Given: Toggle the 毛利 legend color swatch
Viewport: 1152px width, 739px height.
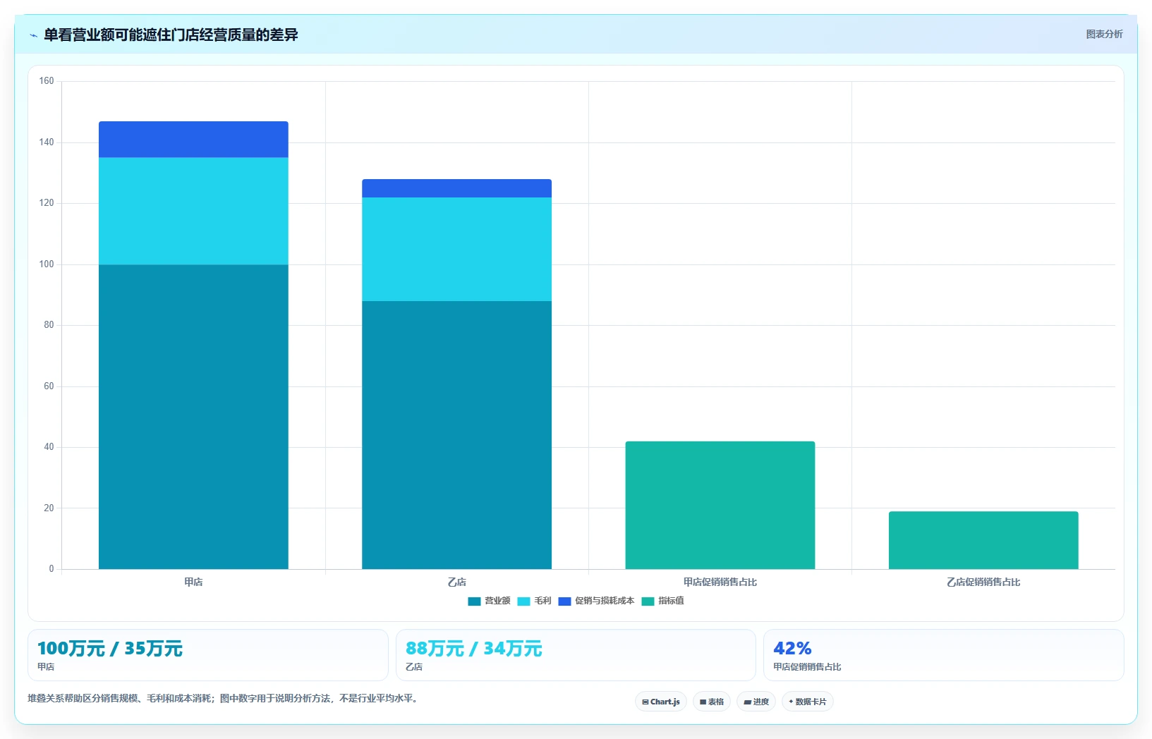Looking at the screenshot, I should 523,601.
